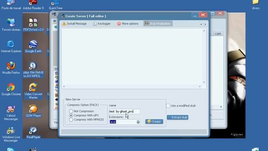Image resolution: width=268 pixels, height=151 pixels.
Task: Click the right arrow of the horizontal scrollbar
Action: tap(200, 86)
